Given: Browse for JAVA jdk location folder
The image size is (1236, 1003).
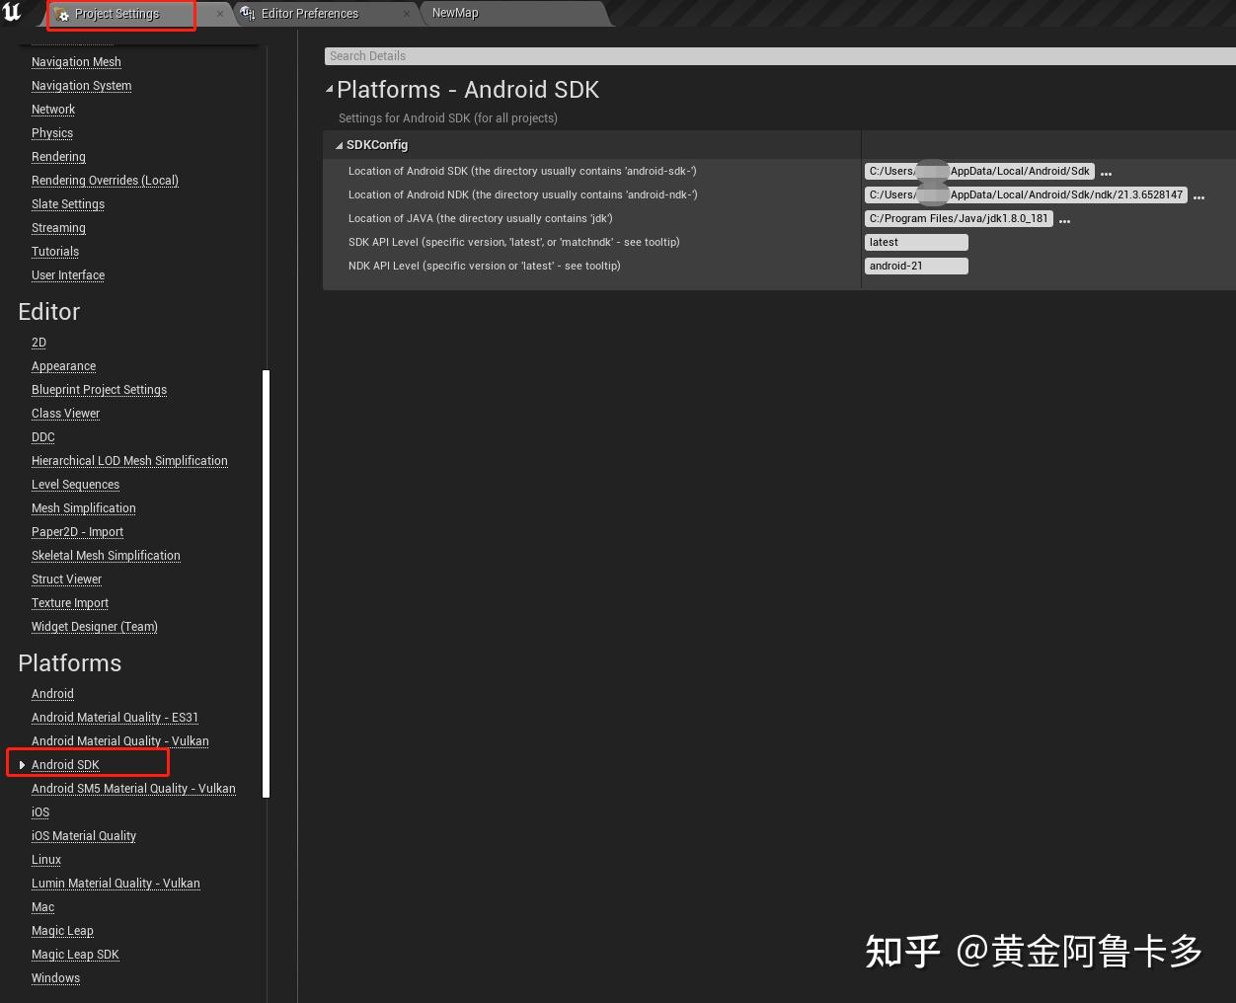Looking at the screenshot, I should (1065, 219).
